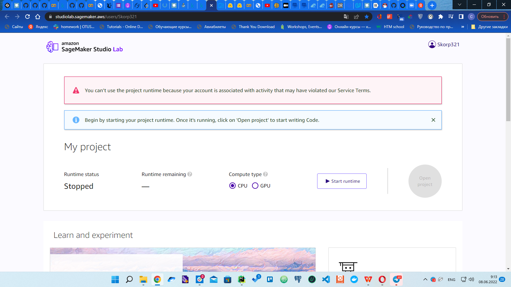Reload the current page
Viewport: 511px width, 287px height.
(x=27, y=17)
